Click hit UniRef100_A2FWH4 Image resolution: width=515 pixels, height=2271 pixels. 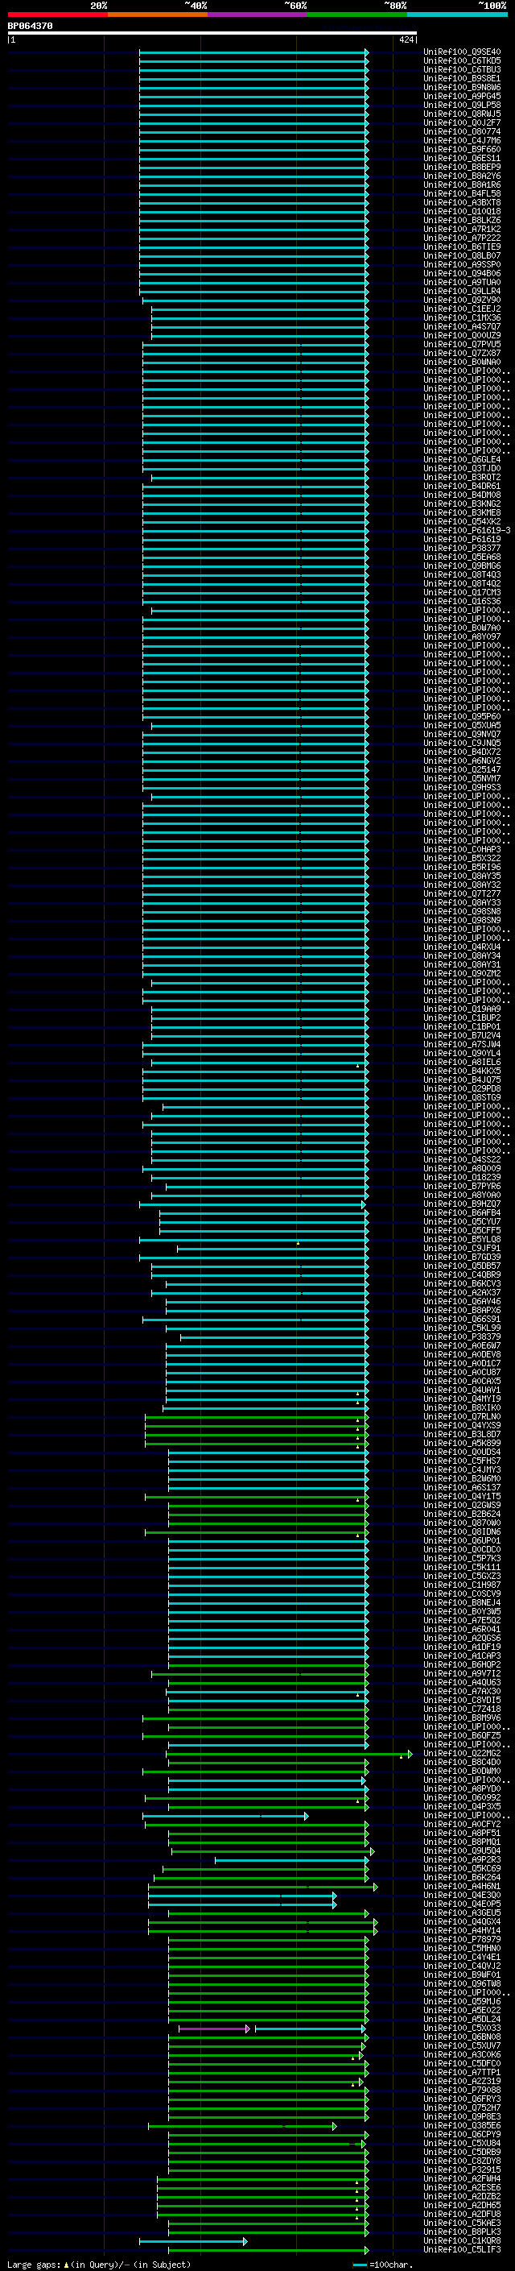462,2178
